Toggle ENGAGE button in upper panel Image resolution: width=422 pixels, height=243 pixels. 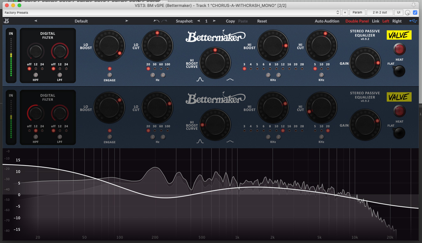click(x=109, y=75)
